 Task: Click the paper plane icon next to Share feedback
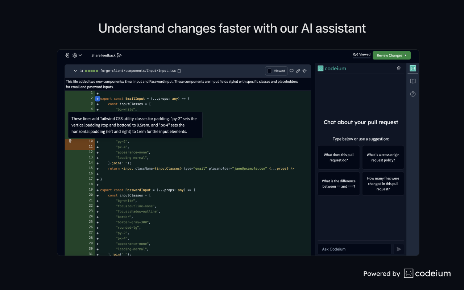(120, 55)
